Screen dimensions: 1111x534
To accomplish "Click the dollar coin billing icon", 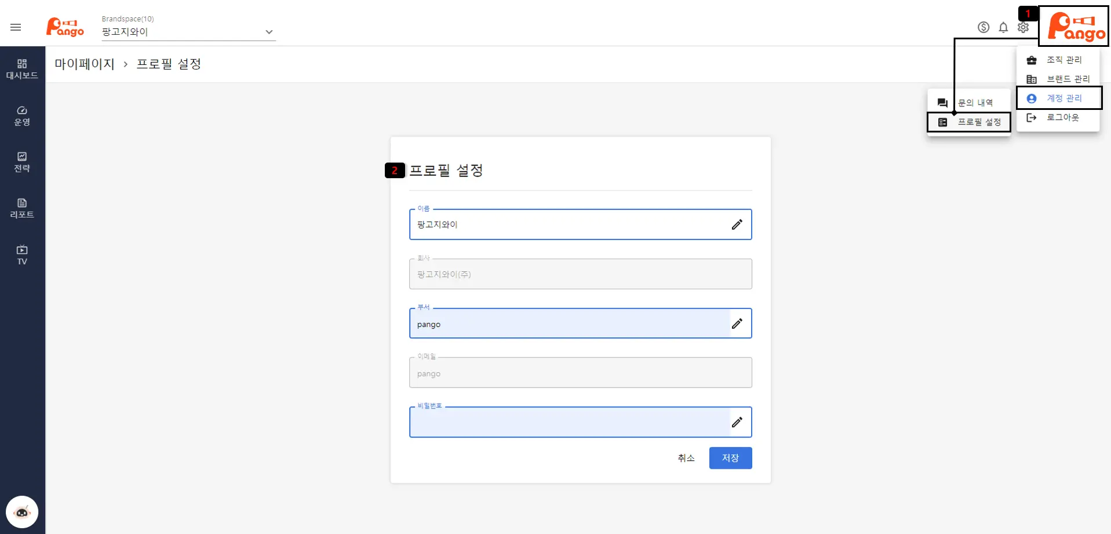I will [x=983, y=27].
